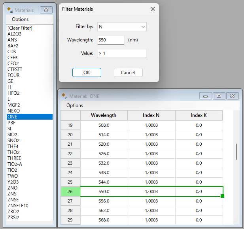Screen dimensions: 244x229
Task: Open Options menu in Materials window
Action: [x=20, y=19]
